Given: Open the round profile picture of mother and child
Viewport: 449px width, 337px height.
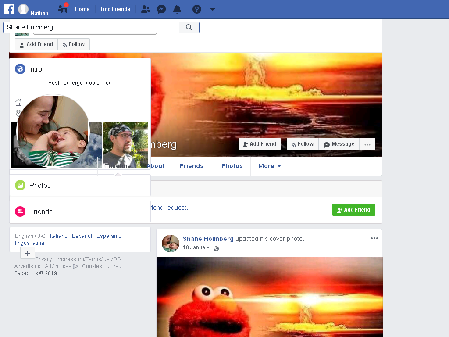Looking at the screenshot, I should pos(53,131).
